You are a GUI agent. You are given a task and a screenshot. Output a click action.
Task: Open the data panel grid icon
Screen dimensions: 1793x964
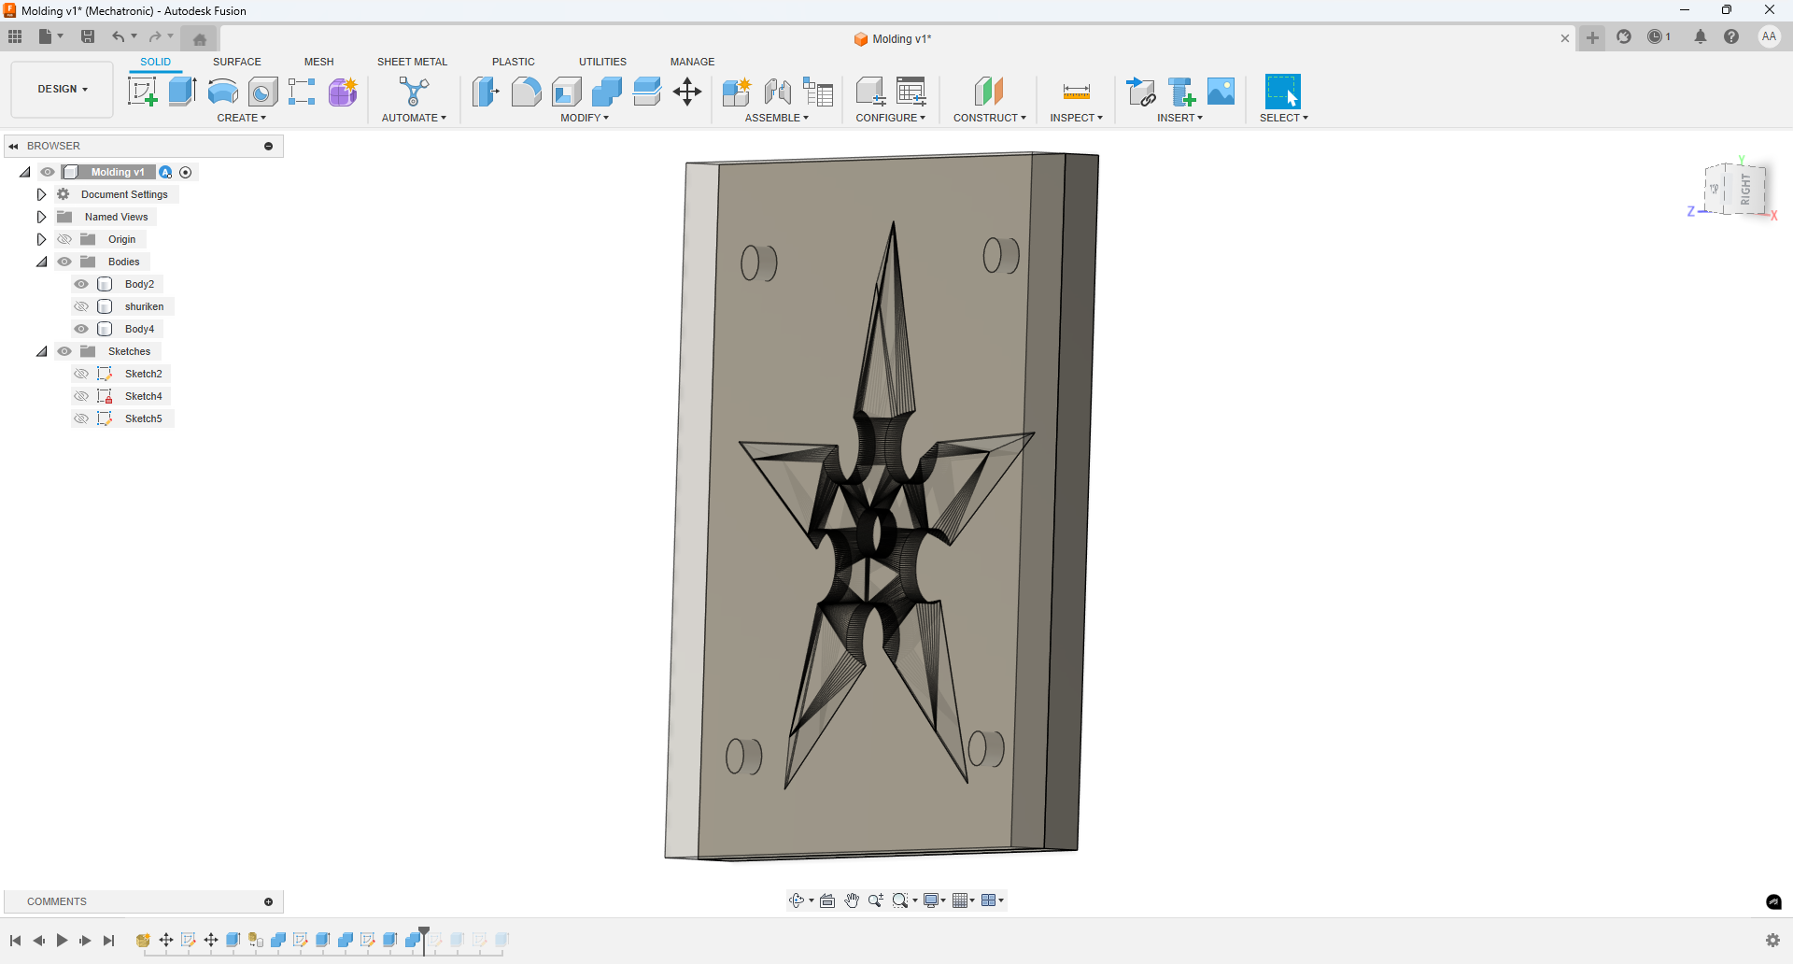click(15, 36)
